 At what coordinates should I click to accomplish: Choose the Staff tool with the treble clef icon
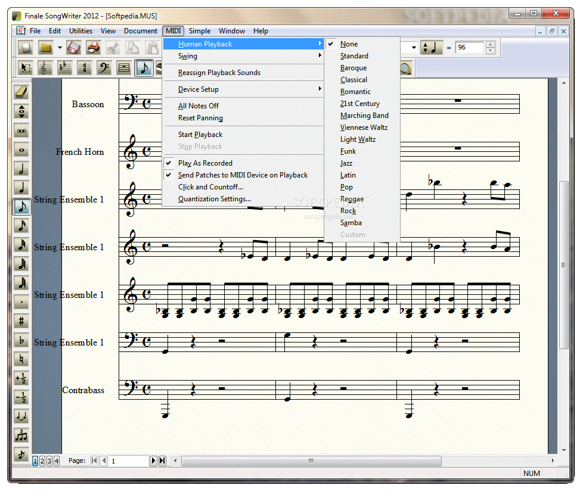(x=45, y=68)
